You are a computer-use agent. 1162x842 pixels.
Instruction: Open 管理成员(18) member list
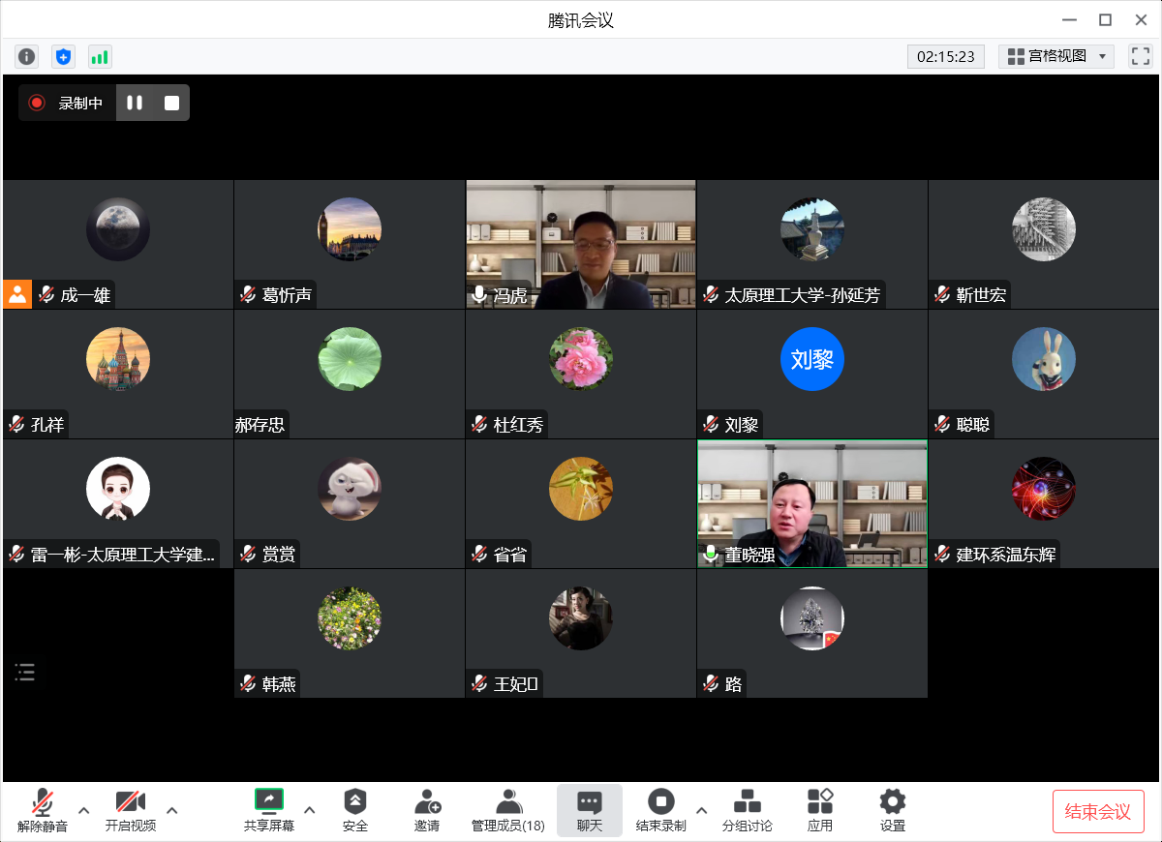pos(507,810)
